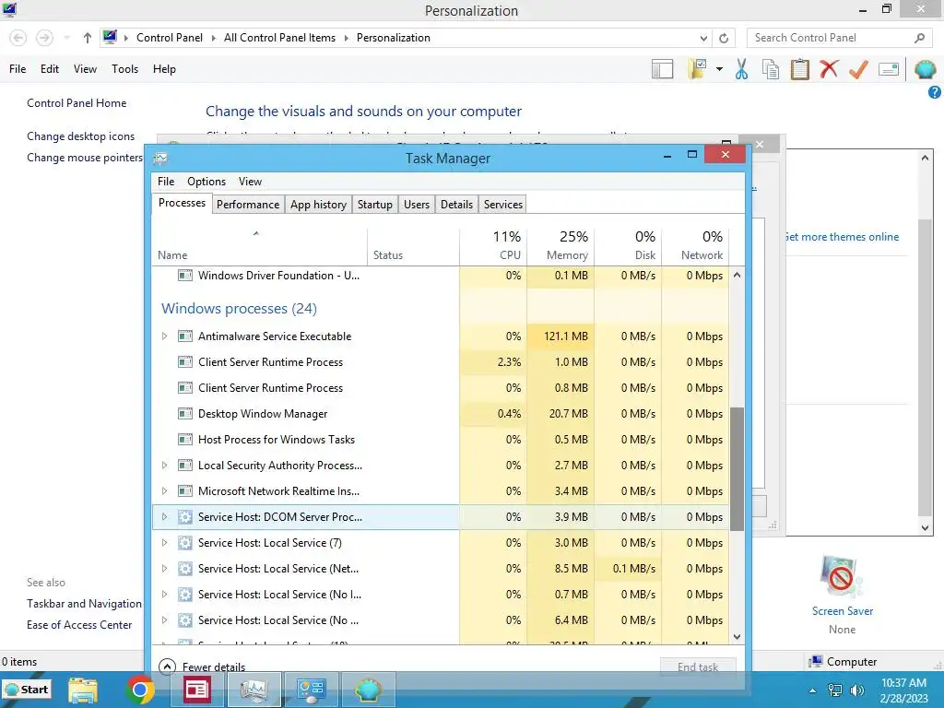
Task: Expand Local Security Authority Process row
Action: tap(164, 466)
